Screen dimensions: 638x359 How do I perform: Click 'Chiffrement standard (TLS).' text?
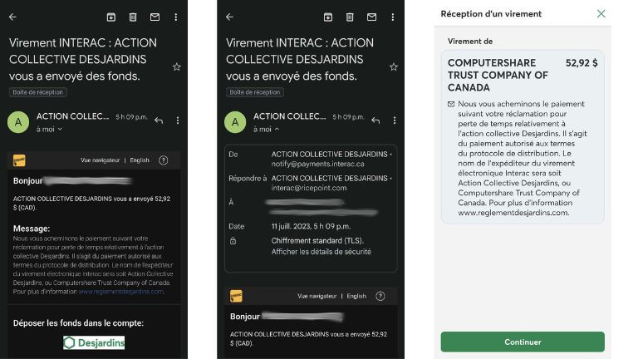tap(317, 240)
